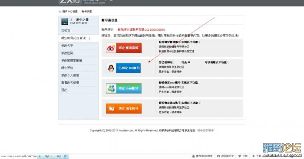Click ZXid:17214797 text under username
Viewport: 304px width, 159px height.
point(79,23)
